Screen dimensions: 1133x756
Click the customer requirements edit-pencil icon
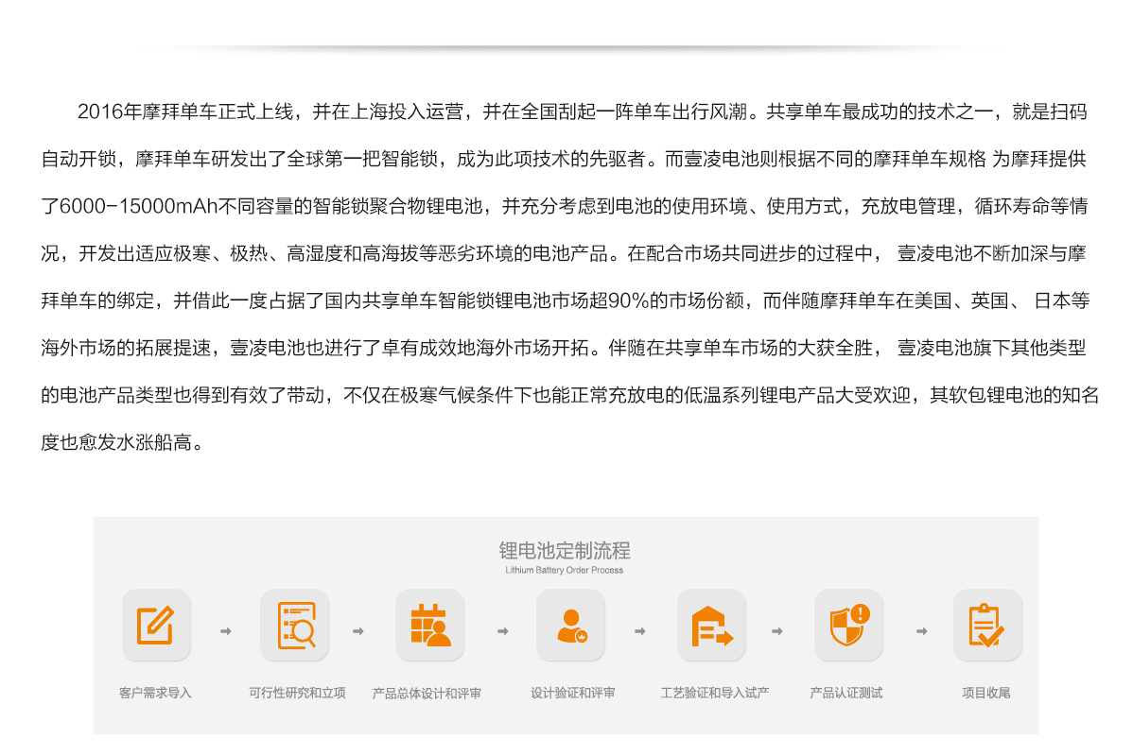point(156,625)
